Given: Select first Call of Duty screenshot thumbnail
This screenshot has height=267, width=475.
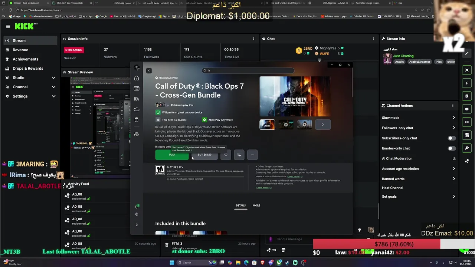Looking at the screenshot, I should [x=267, y=125].
